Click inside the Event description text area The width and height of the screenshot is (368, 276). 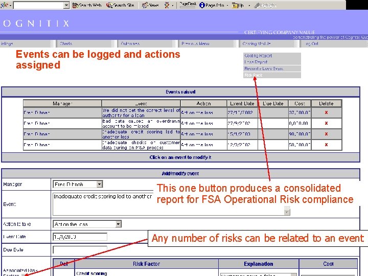[x=169, y=204]
